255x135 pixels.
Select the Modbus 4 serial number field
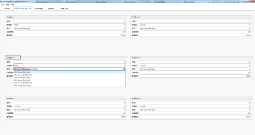click(195, 62)
